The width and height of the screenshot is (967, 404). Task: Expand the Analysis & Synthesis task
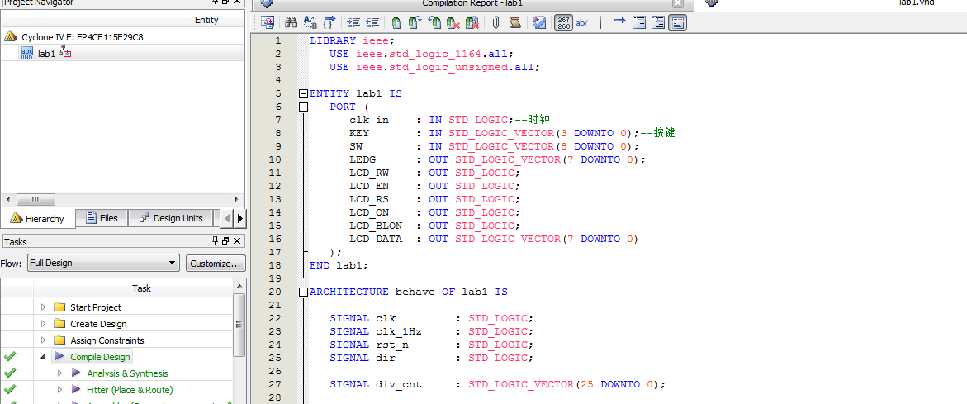[x=60, y=373]
